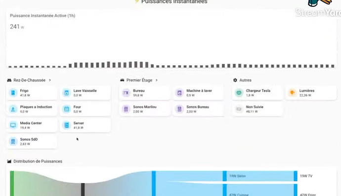
Task: Click the Sonos SdD speaker icon
Action: 13,142
